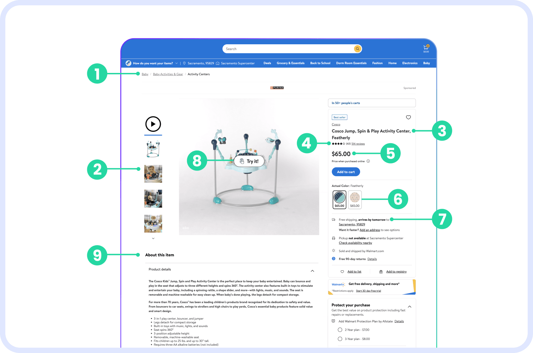Click Add to registry link
The height and width of the screenshot is (353, 533).
396,272
